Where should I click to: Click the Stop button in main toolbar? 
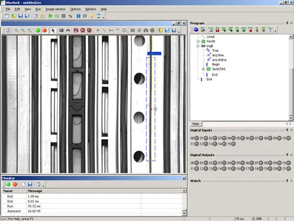[x=64, y=16]
